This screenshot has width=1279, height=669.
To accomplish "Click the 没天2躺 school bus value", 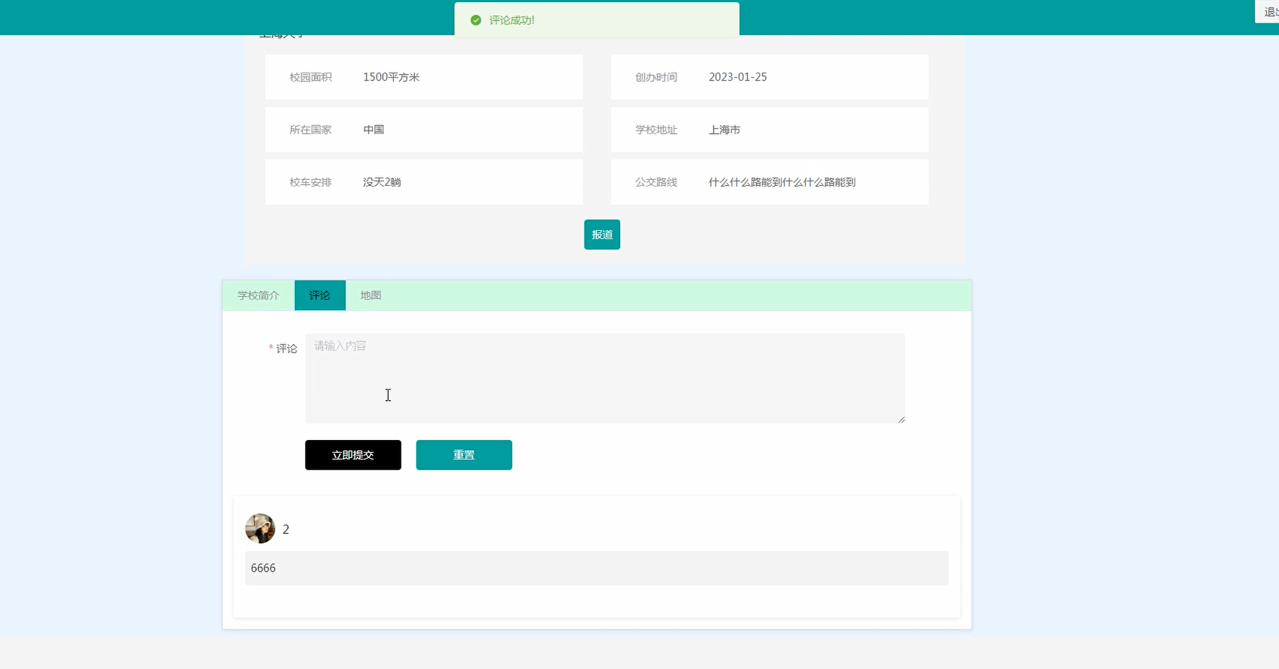I will point(382,182).
